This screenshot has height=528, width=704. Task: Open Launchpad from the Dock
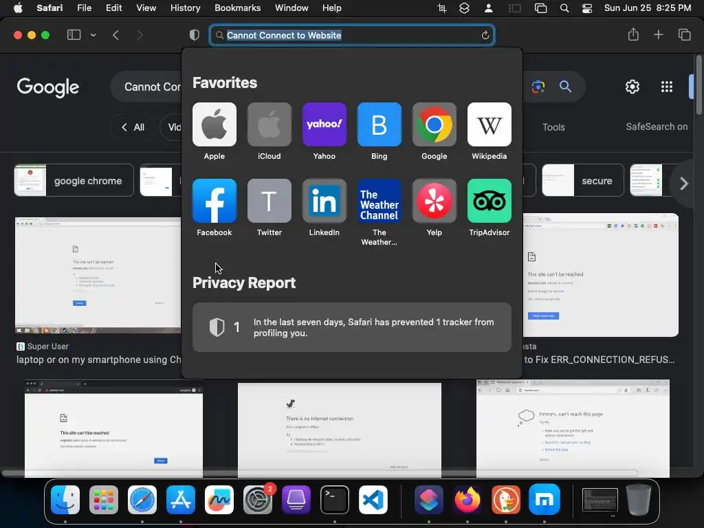click(104, 500)
